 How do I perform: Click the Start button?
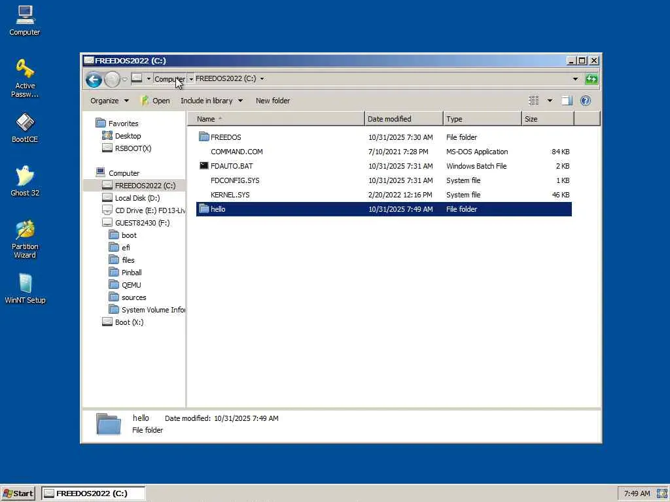[x=18, y=494]
